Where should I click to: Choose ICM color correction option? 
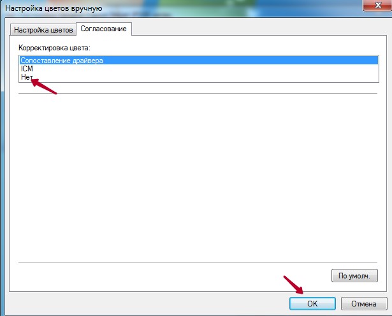(199, 69)
